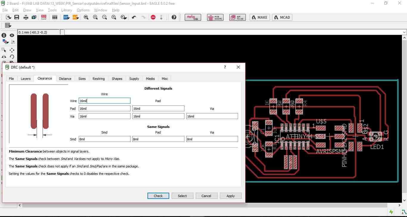Switch to schematic with SCH/BRD icon
The height and width of the screenshot is (217, 407).
(44, 18)
